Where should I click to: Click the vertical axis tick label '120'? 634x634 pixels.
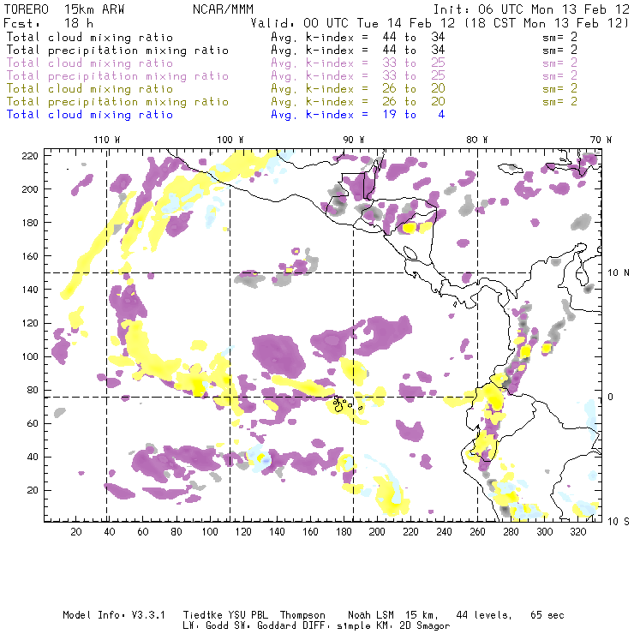tap(30, 324)
